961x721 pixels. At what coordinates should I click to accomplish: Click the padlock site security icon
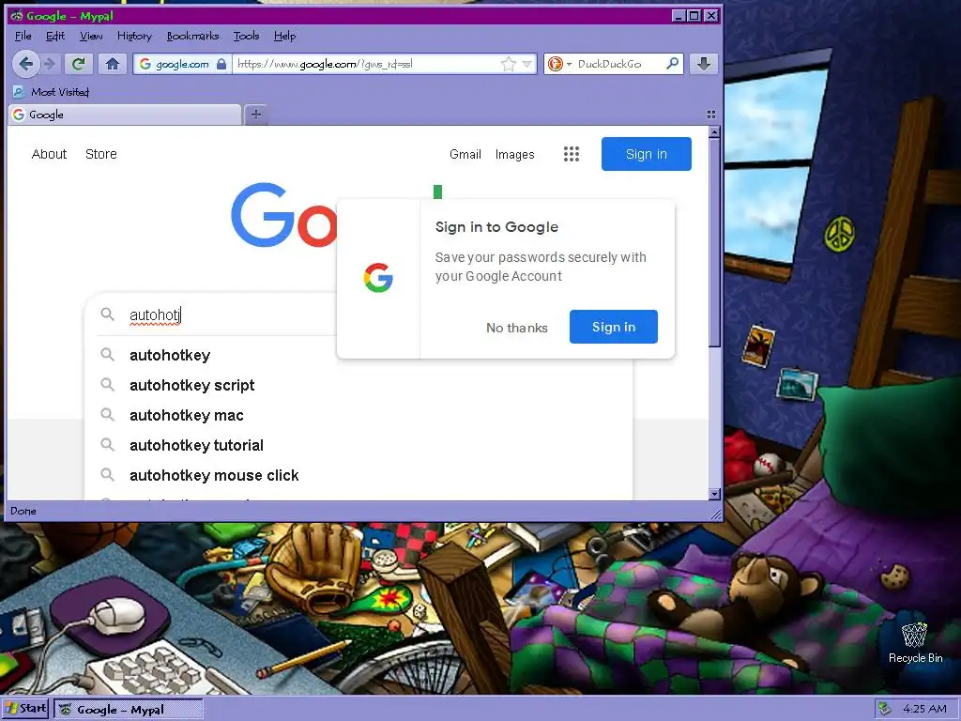point(221,64)
